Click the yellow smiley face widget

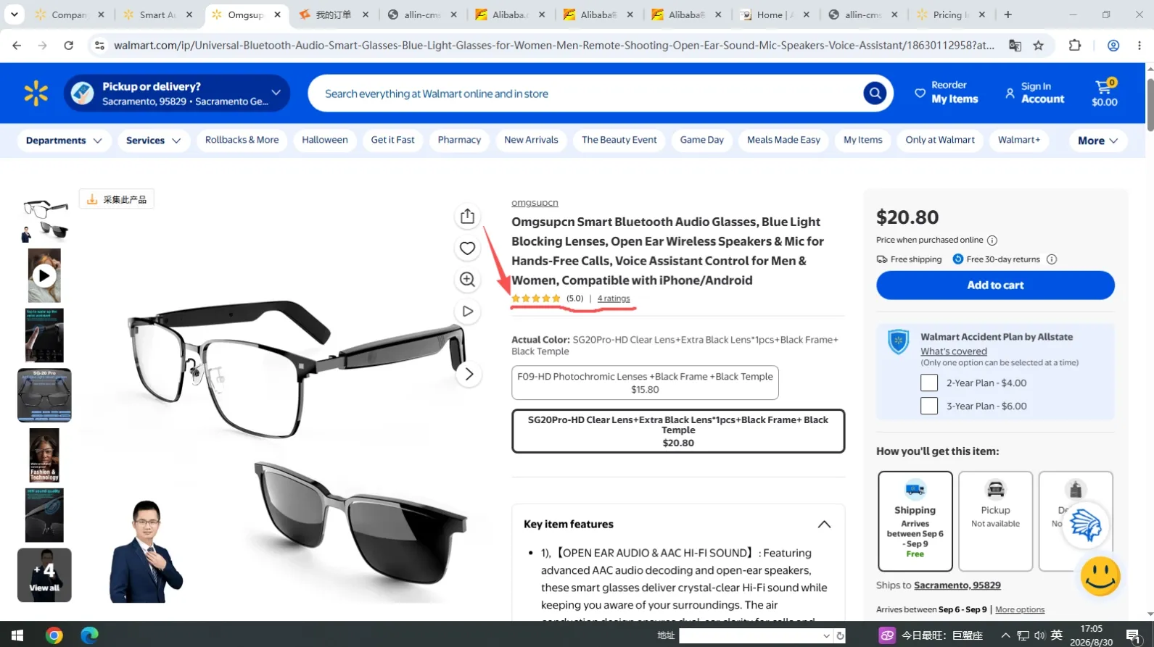click(x=1100, y=577)
